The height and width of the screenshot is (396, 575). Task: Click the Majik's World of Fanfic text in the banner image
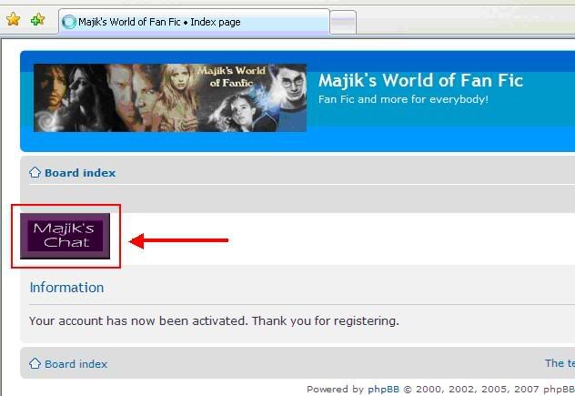coord(231,76)
